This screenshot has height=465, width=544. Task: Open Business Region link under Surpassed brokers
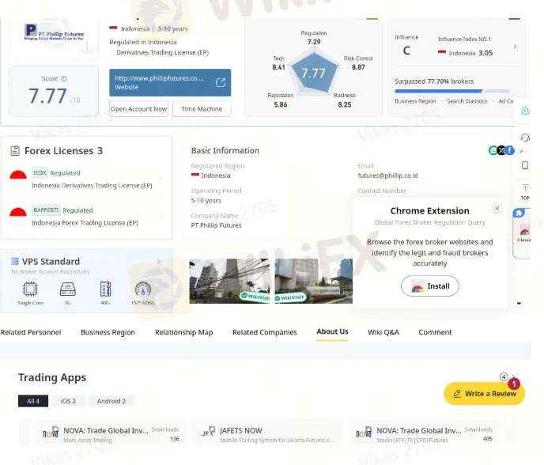point(415,101)
